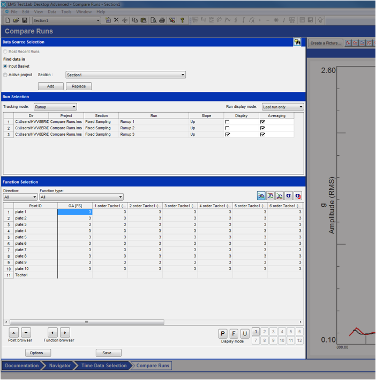
Task: Open the Window menu
Action: (84, 12)
